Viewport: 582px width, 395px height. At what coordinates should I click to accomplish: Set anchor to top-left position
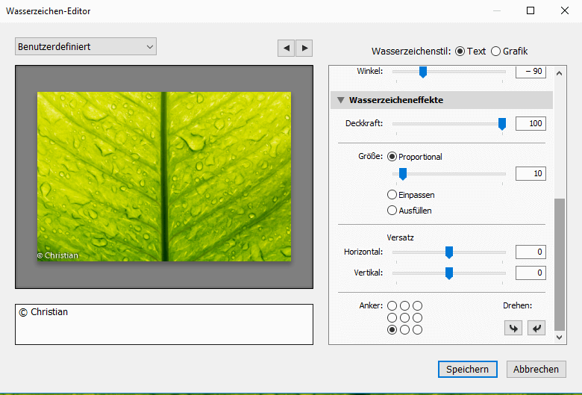click(392, 306)
